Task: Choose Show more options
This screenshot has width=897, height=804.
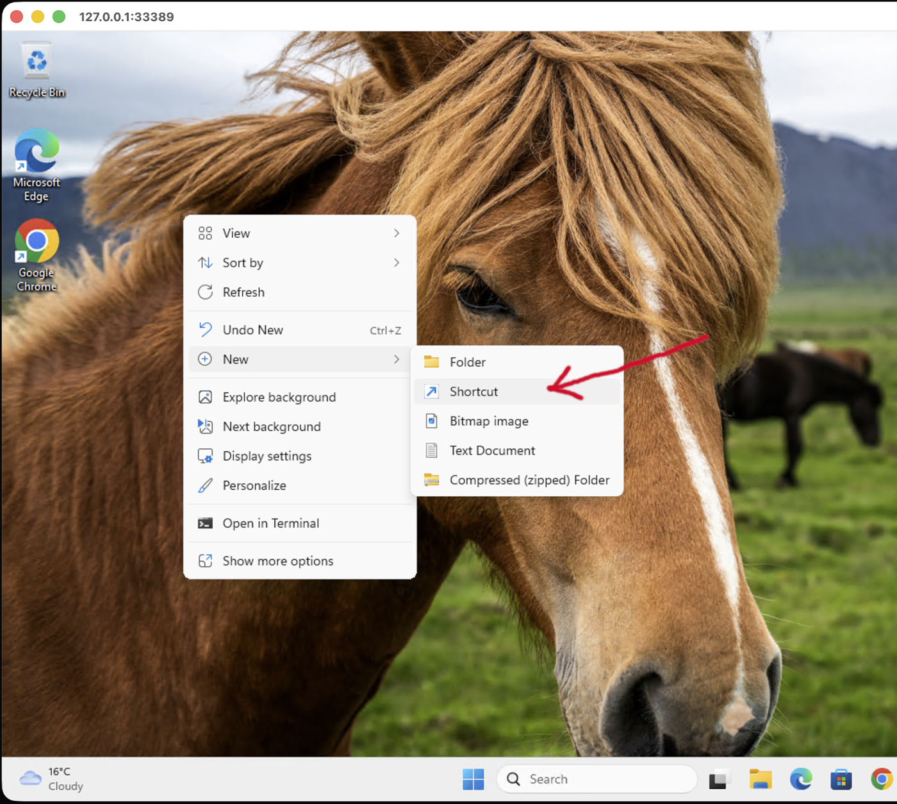Action: pos(300,561)
